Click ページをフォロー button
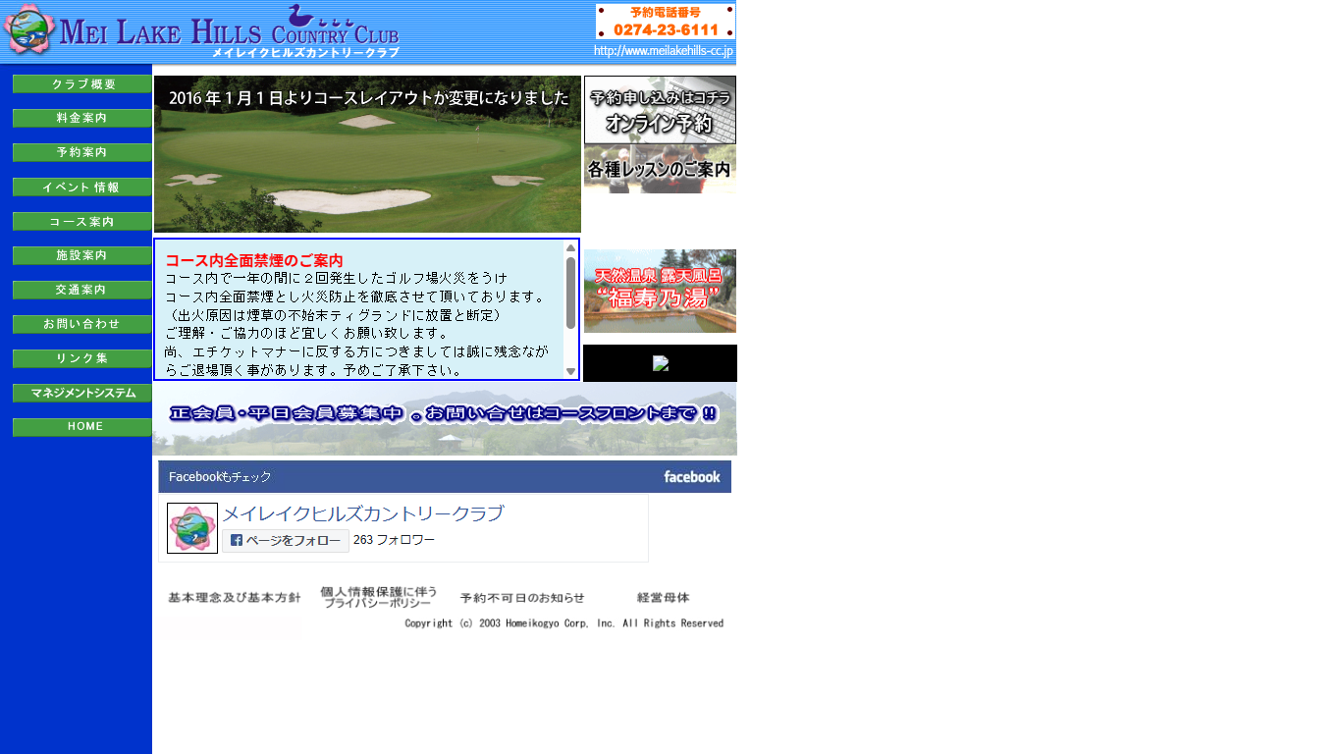Image resolution: width=1340 pixels, height=754 pixels. click(x=286, y=541)
